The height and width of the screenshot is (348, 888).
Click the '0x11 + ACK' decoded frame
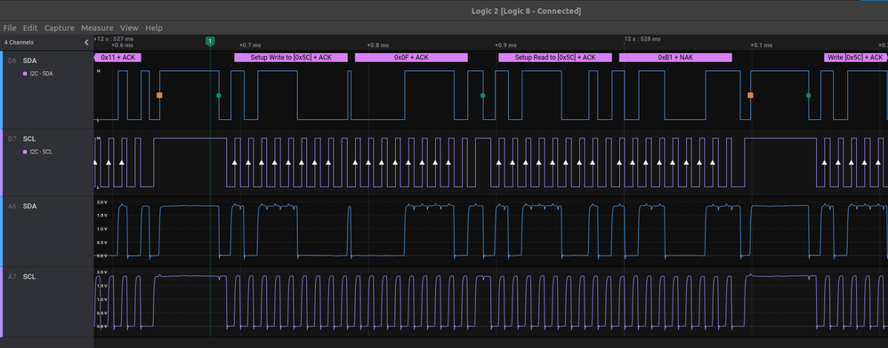117,58
